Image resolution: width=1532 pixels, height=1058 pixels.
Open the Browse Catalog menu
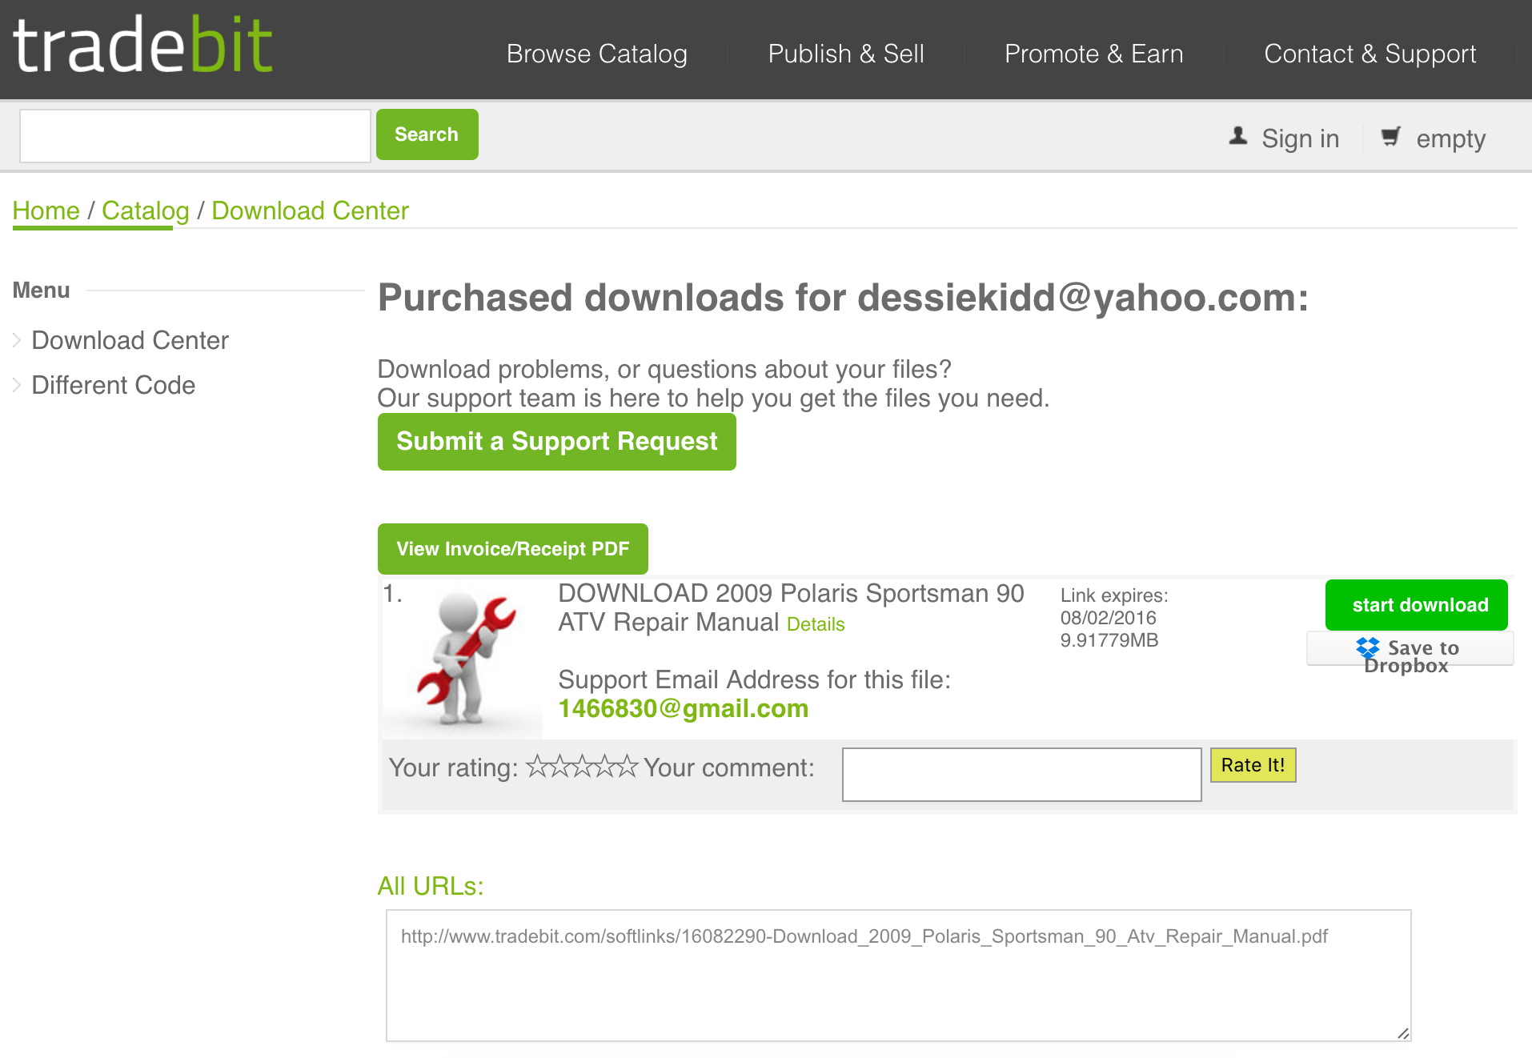(597, 54)
